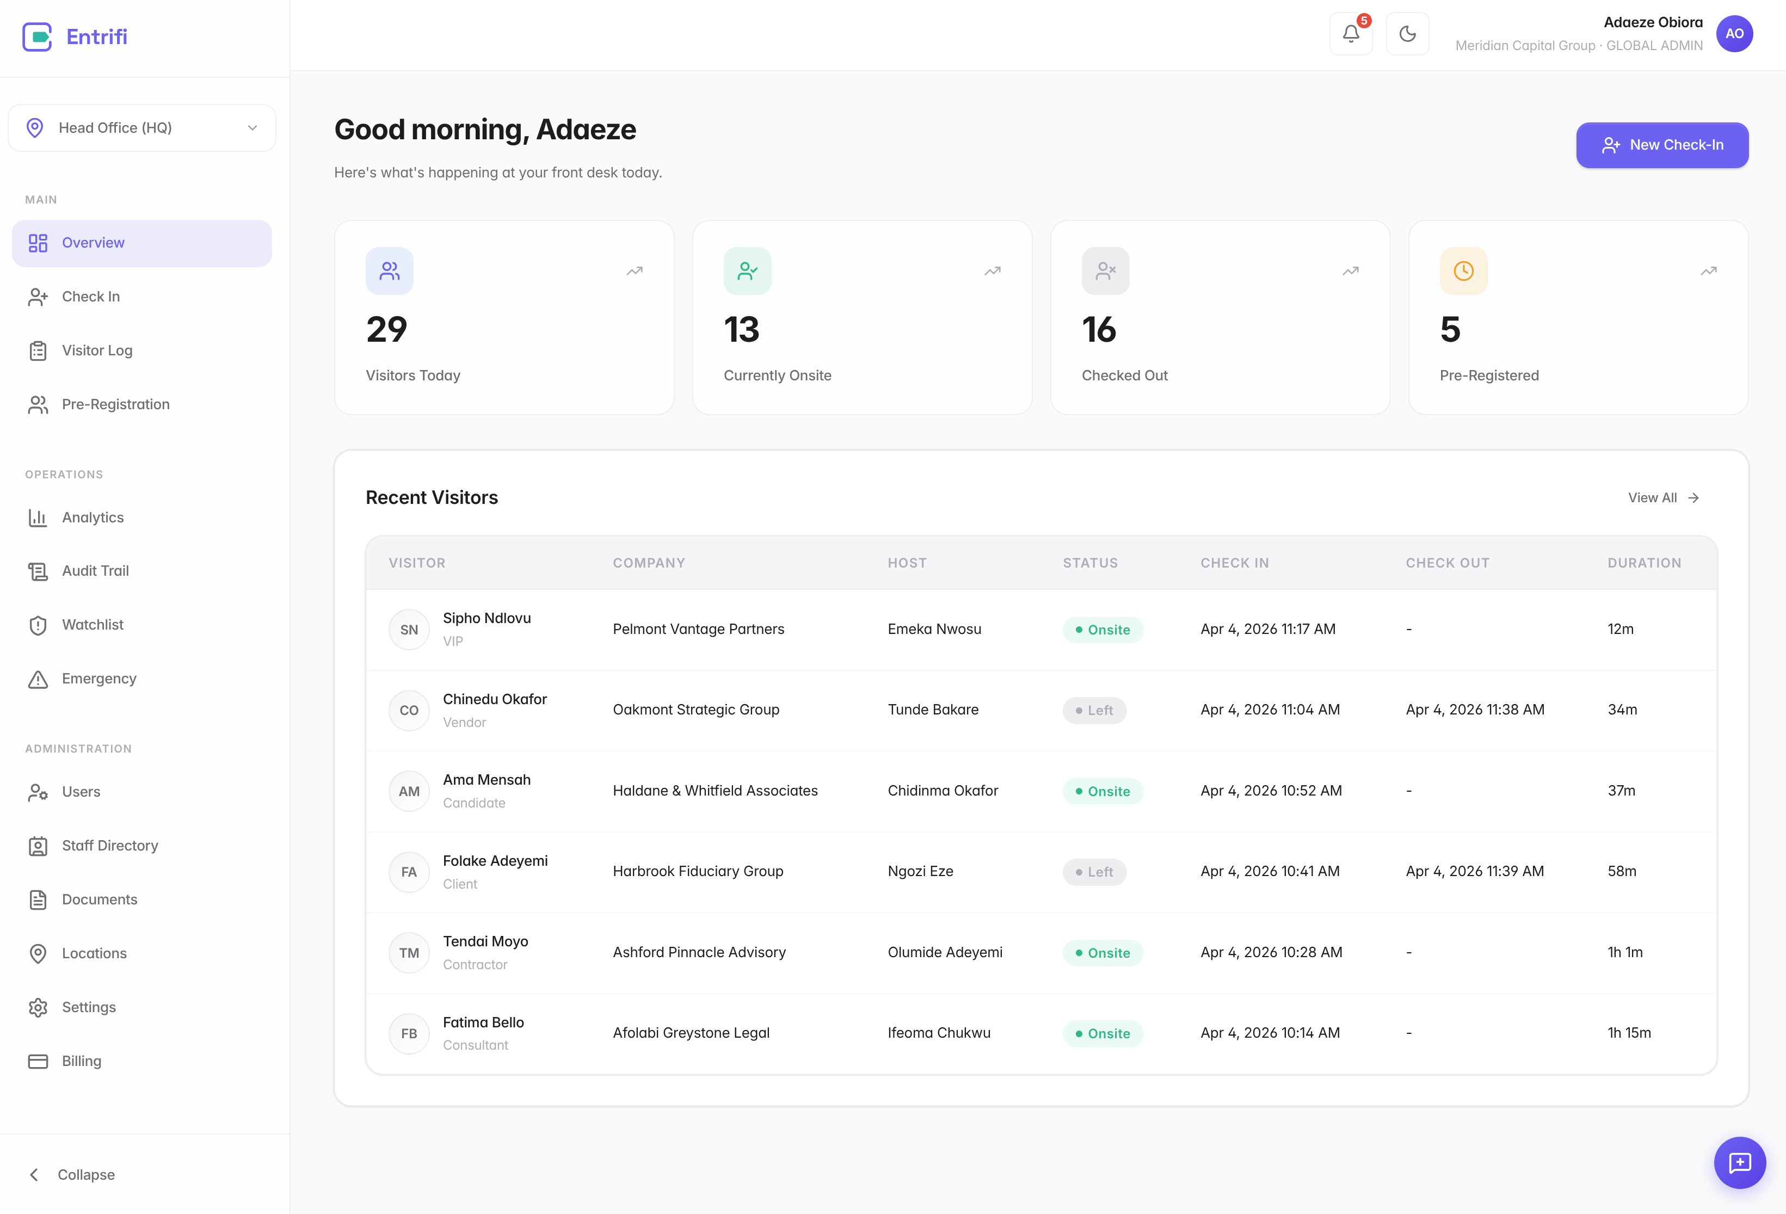Click the 29 Visitors Today count
This screenshot has height=1214, width=1786.
pos(386,330)
